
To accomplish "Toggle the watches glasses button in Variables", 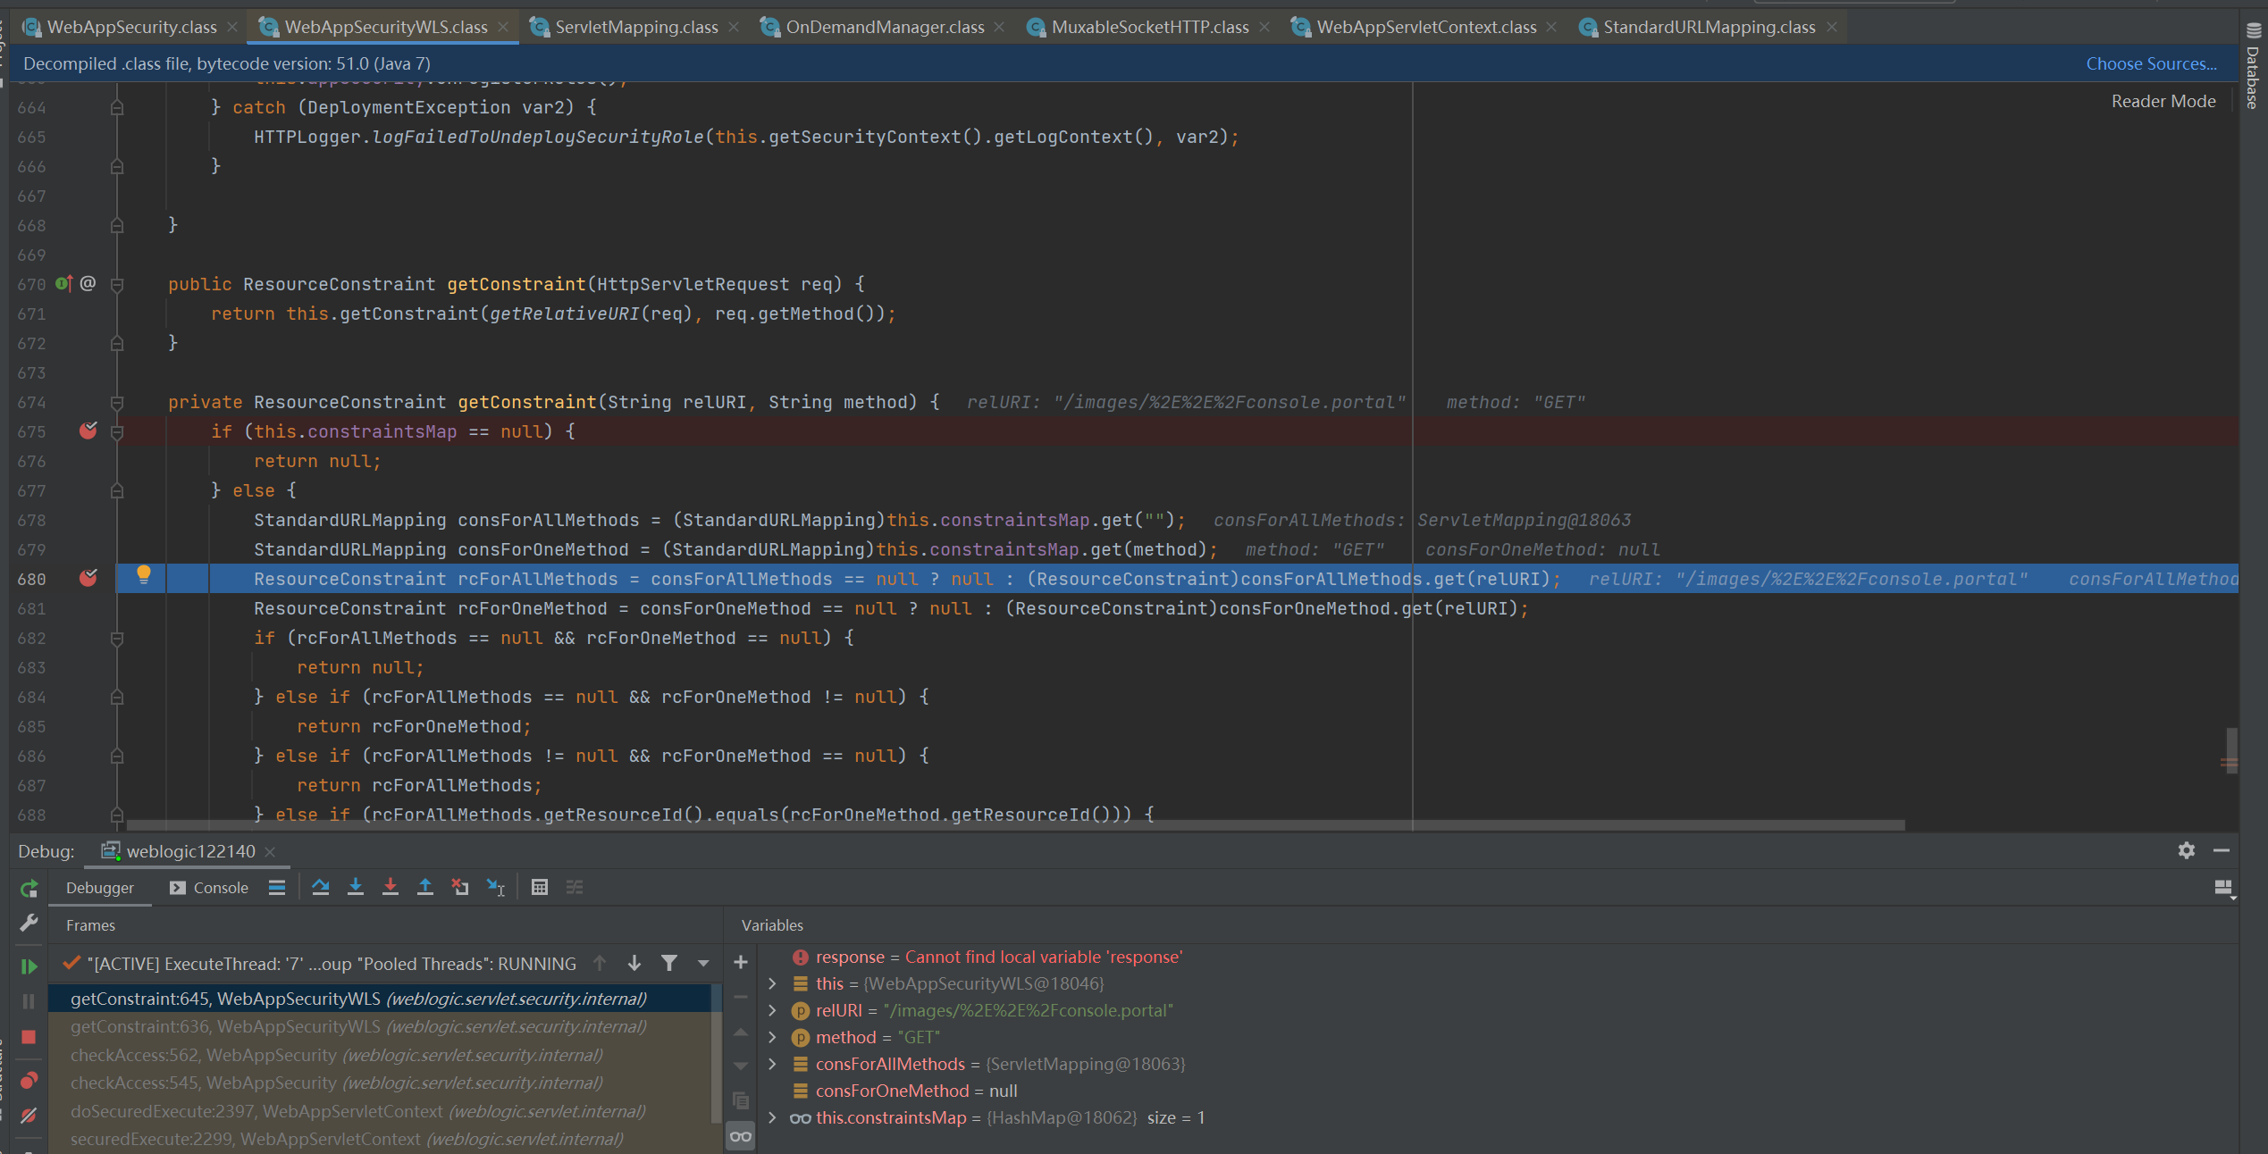I will coord(741,1136).
